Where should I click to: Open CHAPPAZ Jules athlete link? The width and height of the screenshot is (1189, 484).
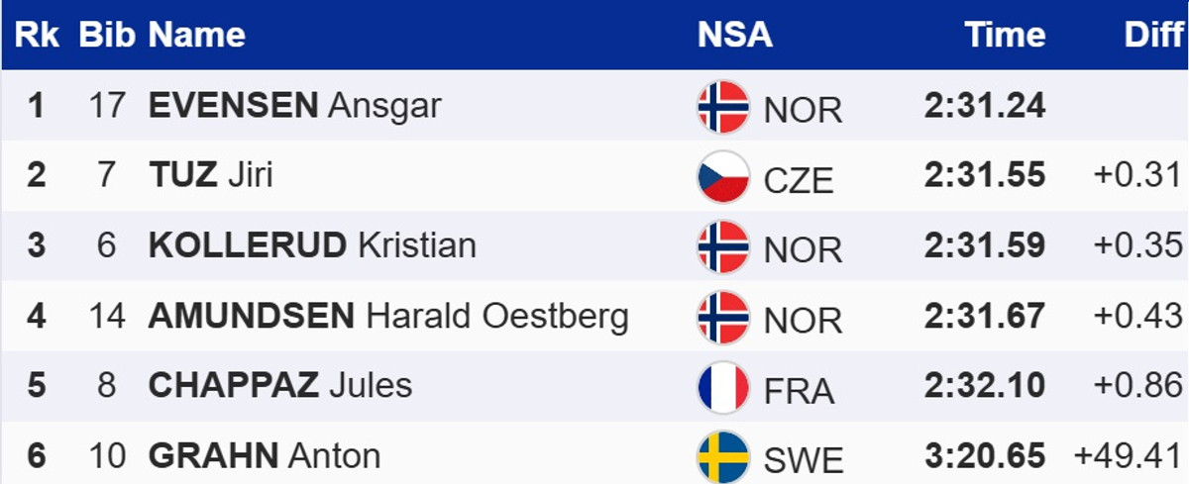coord(280,385)
